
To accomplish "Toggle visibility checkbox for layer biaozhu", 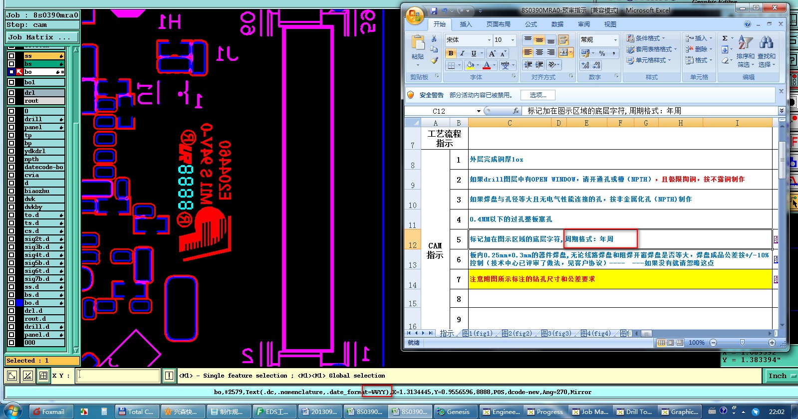I will 11,191.
